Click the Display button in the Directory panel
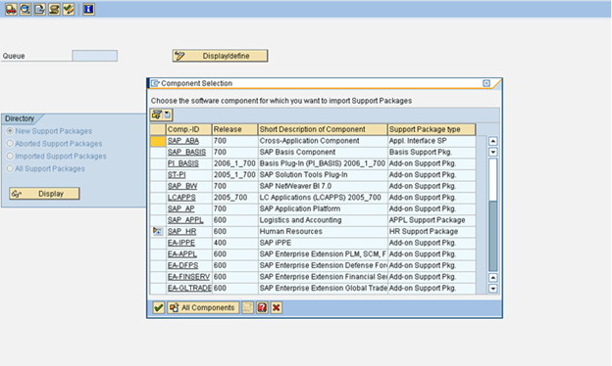 44,194
